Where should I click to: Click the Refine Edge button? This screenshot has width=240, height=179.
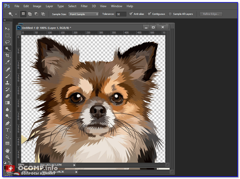tap(211, 14)
